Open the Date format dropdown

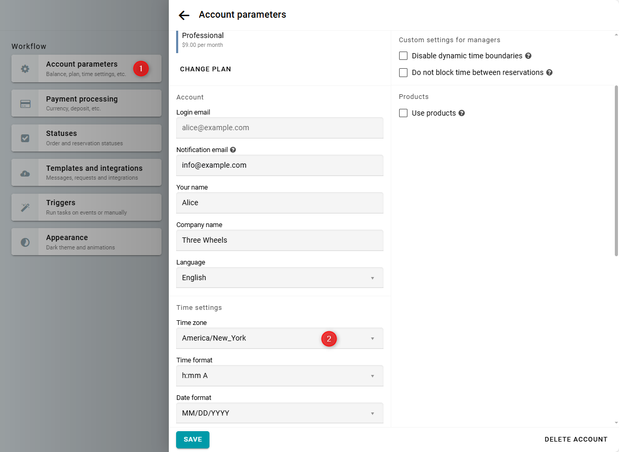click(279, 413)
